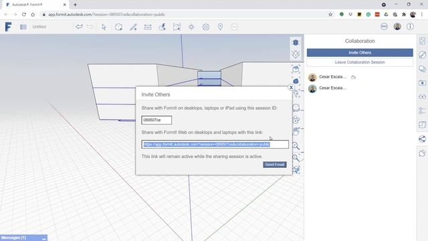The width and height of the screenshot is (428, 241).
Task: Select the orbit view tool
Action: pos(296,120)
